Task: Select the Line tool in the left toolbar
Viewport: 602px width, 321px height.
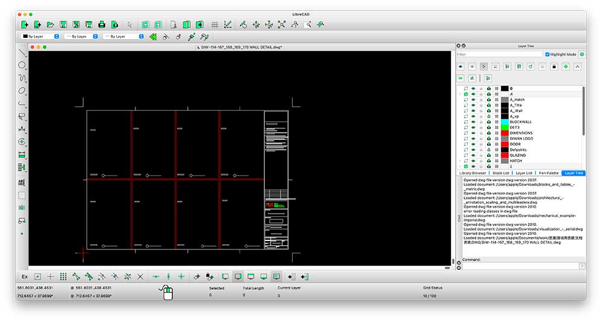Action: [22, 52]
